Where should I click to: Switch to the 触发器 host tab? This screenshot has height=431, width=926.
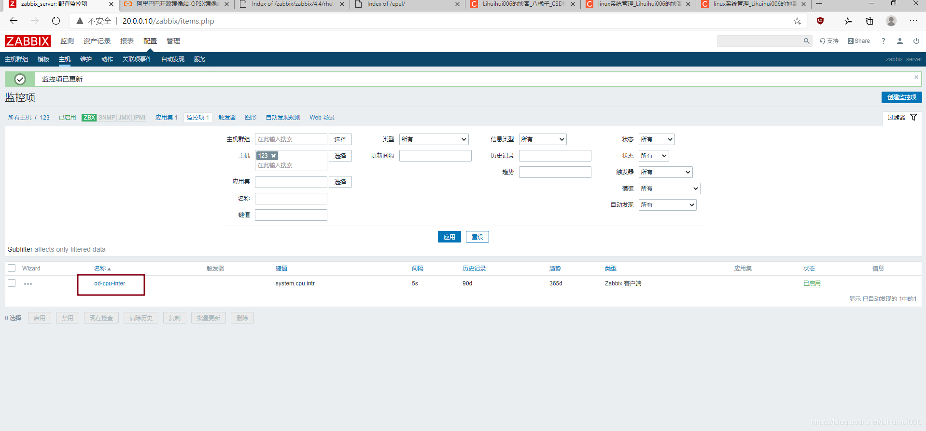[x=227, y=118]
